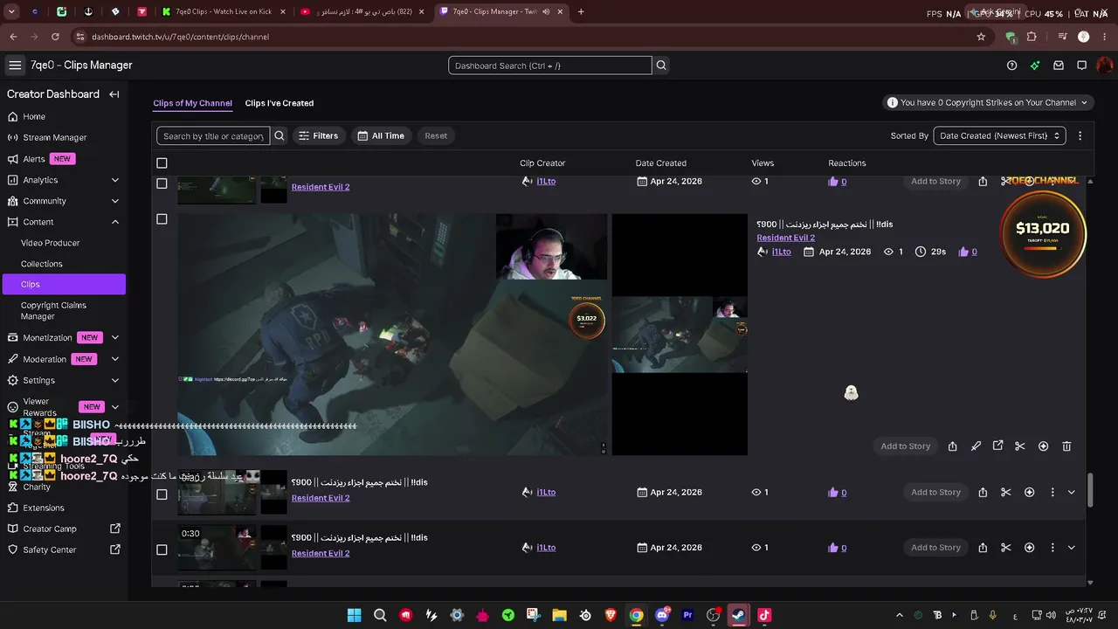
Task: Click the Dashboard Search field
Action: coord(550,66)
